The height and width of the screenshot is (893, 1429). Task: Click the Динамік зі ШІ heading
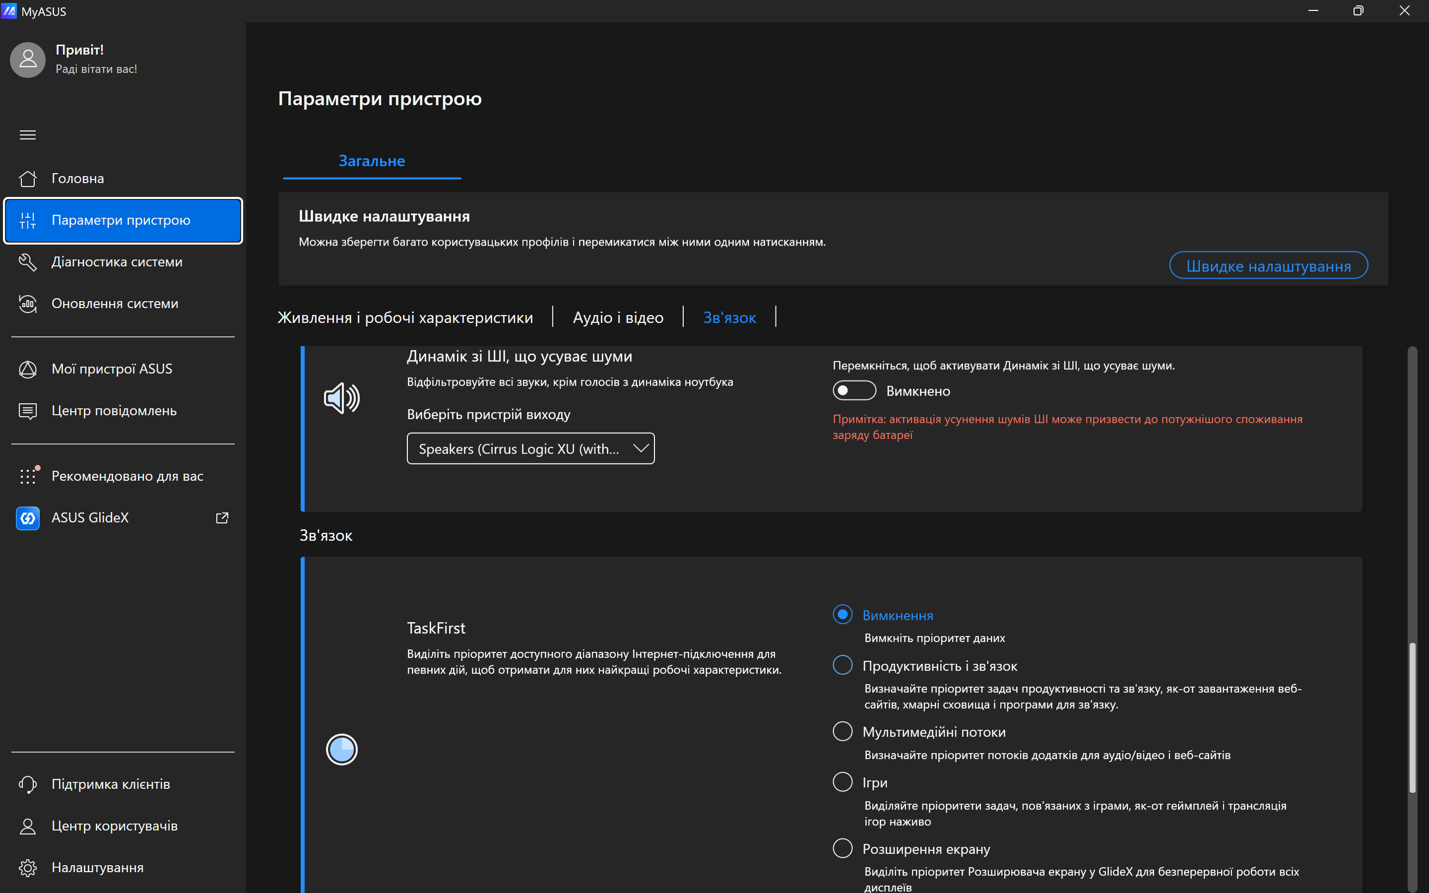pyautogui.click(x=519, y=356)
